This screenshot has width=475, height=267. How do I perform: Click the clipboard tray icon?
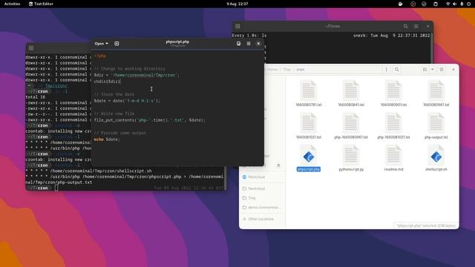[x=436, y=4]
